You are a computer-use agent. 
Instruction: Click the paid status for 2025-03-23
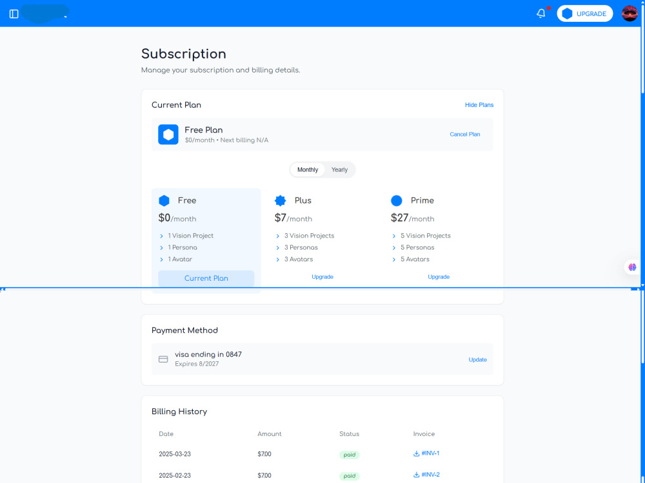(349, 455)
